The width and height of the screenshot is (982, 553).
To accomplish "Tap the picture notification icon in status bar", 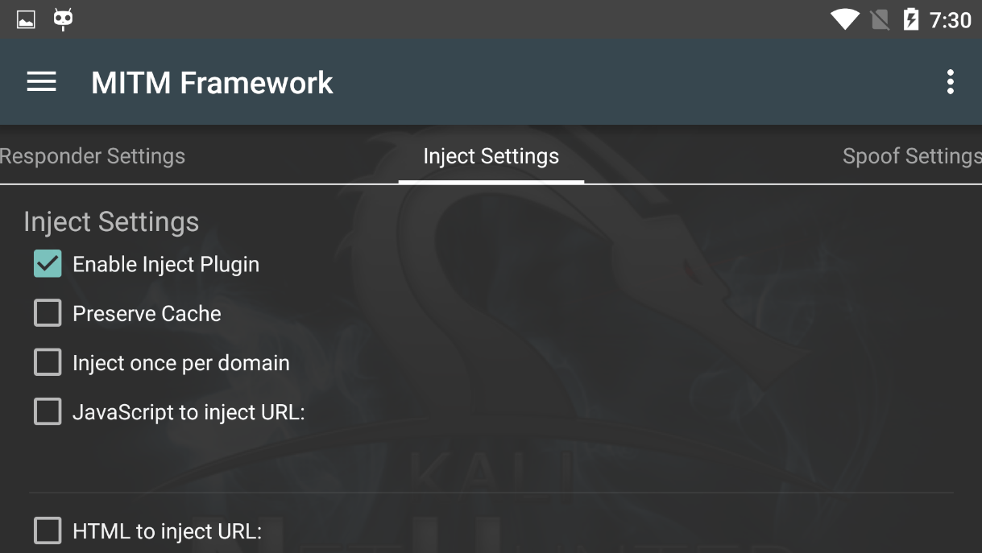I will pos(26,19).
